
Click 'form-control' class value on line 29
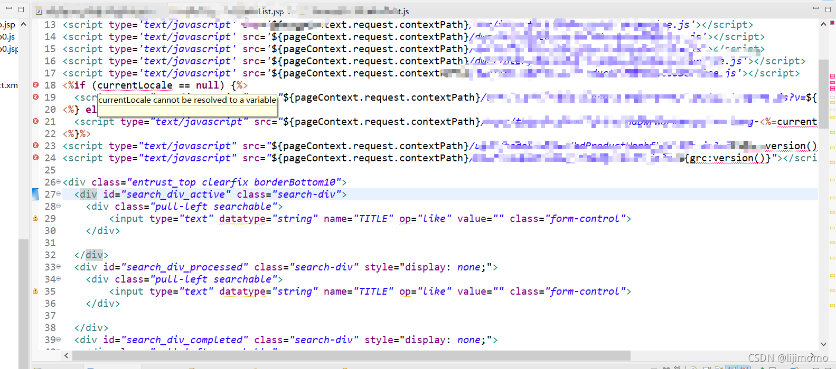coord(585,218)
